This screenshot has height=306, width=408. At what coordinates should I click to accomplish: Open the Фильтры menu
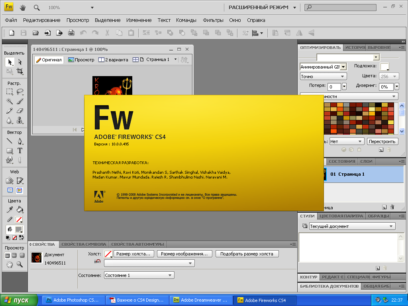point(213,20)
